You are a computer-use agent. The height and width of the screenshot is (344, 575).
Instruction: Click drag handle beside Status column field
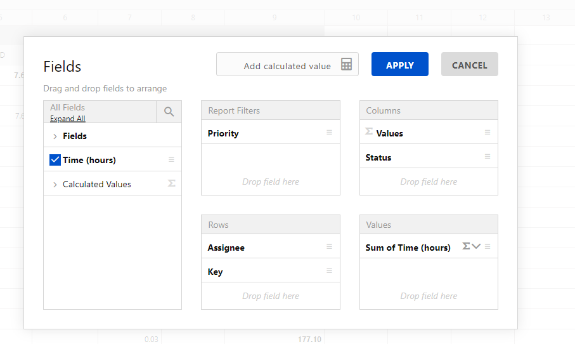(x=488, y=157)
